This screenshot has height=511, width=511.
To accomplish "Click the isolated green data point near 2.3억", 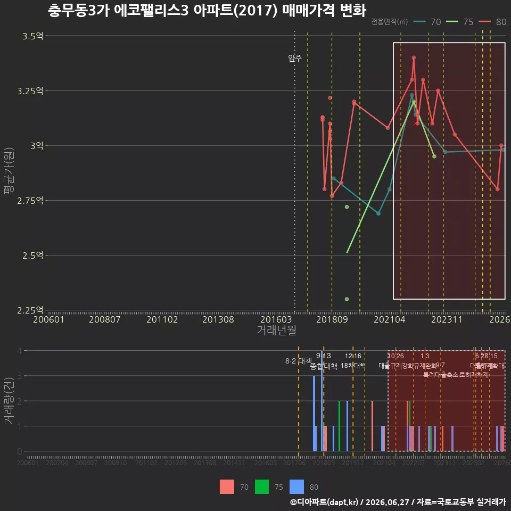I will (347, 299).
